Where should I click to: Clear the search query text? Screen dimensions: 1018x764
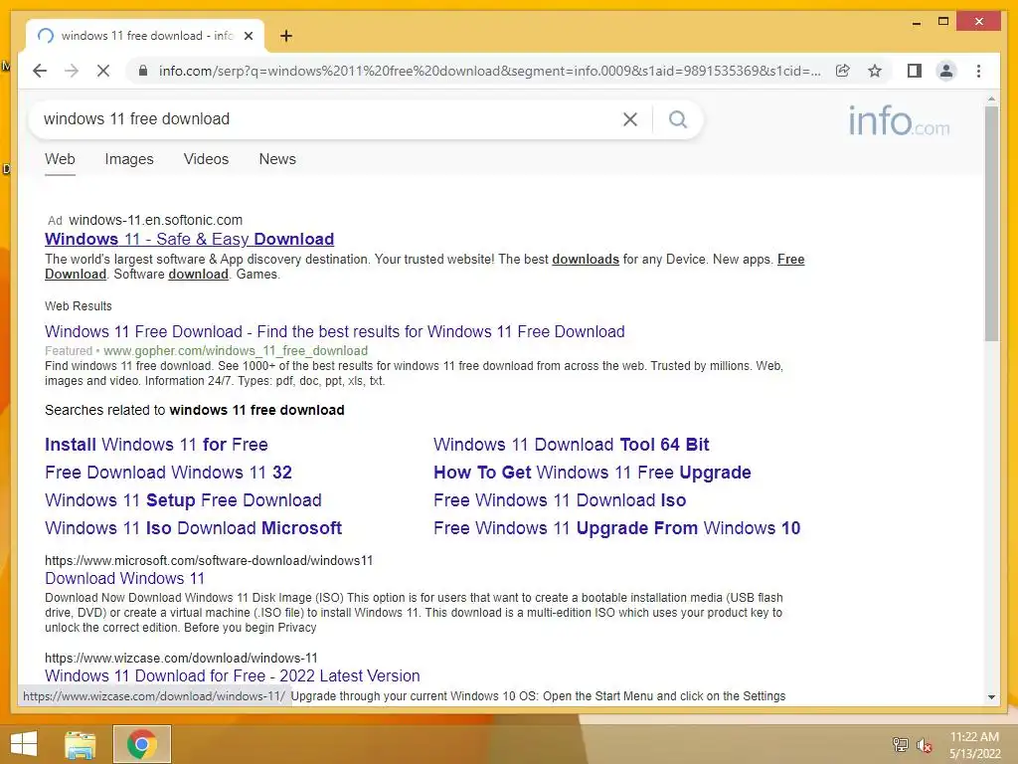tap(629, 119)
